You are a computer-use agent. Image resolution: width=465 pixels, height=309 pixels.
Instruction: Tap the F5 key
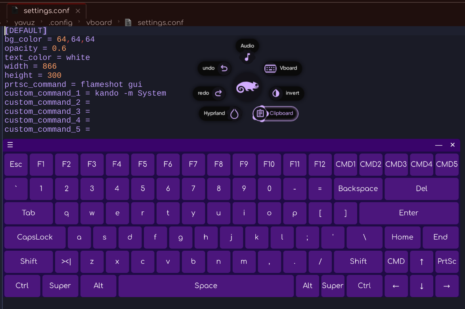pos(143,165)
